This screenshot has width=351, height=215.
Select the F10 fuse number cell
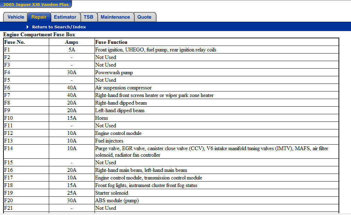(26, 118)
